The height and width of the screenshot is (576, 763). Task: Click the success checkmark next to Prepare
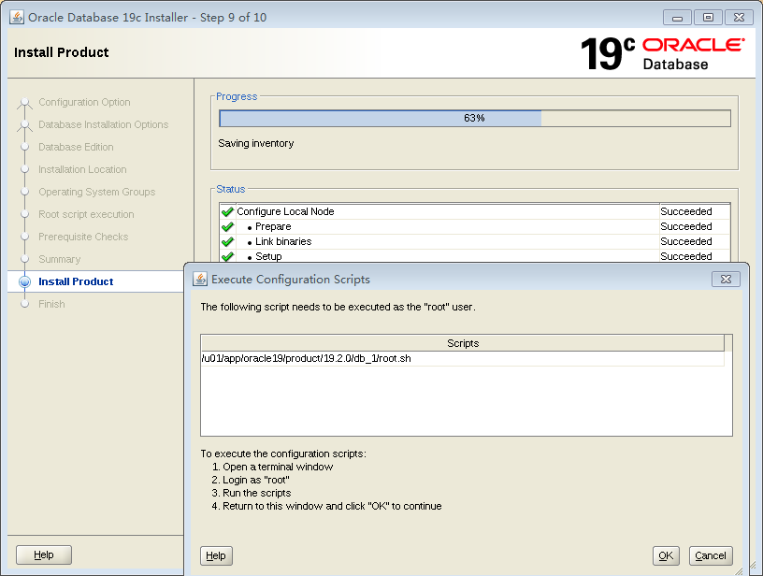click(227, 226)
